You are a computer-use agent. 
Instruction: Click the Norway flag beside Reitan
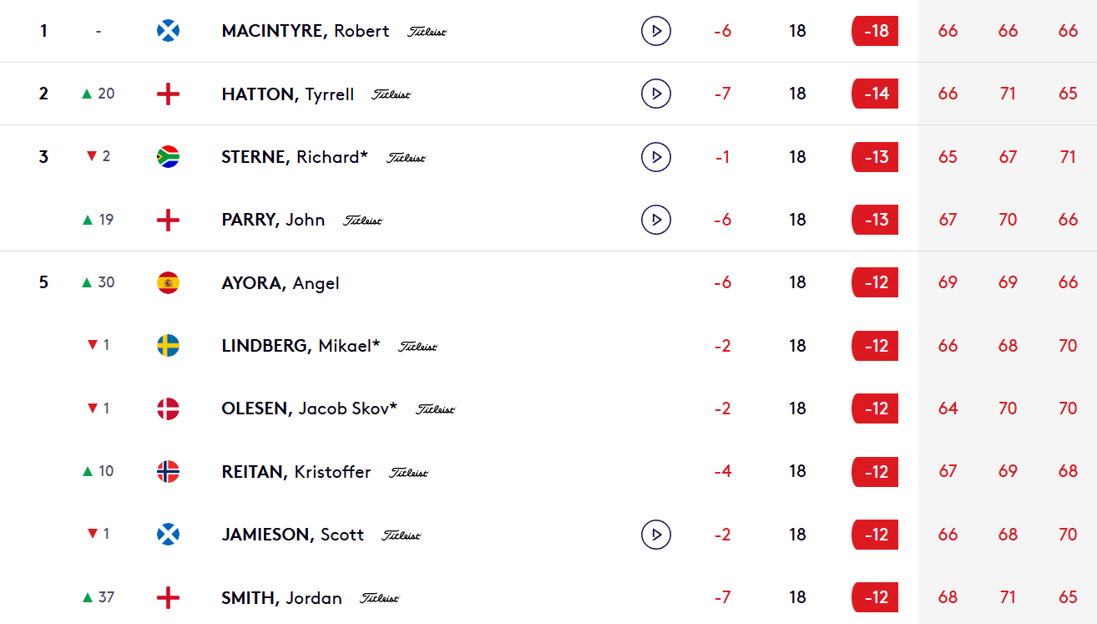[168, 472]
